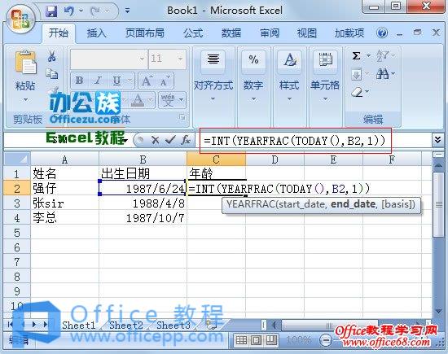Click the font color A icon

coord(138,99)
